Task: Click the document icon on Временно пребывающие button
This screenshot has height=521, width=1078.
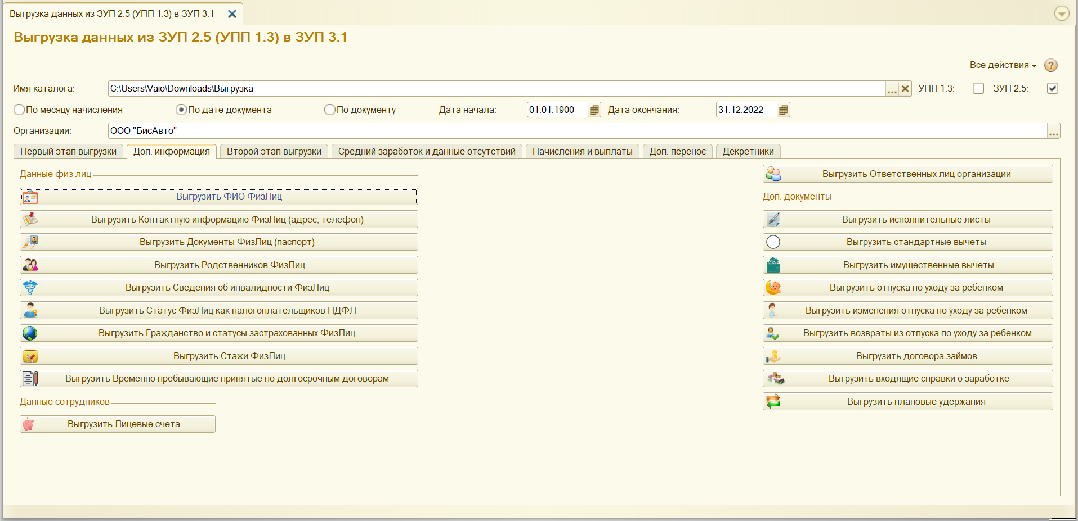Action: (30, 379)
